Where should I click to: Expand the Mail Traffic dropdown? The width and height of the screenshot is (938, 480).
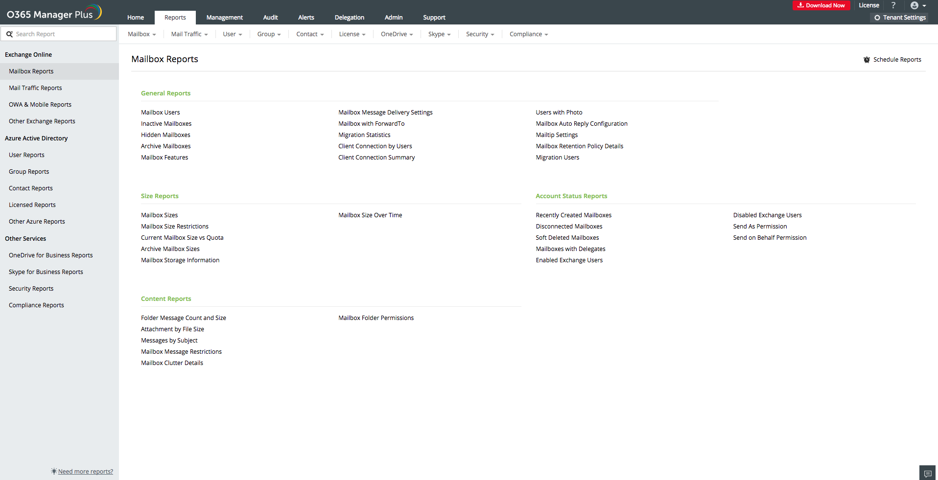coord(189,34)
